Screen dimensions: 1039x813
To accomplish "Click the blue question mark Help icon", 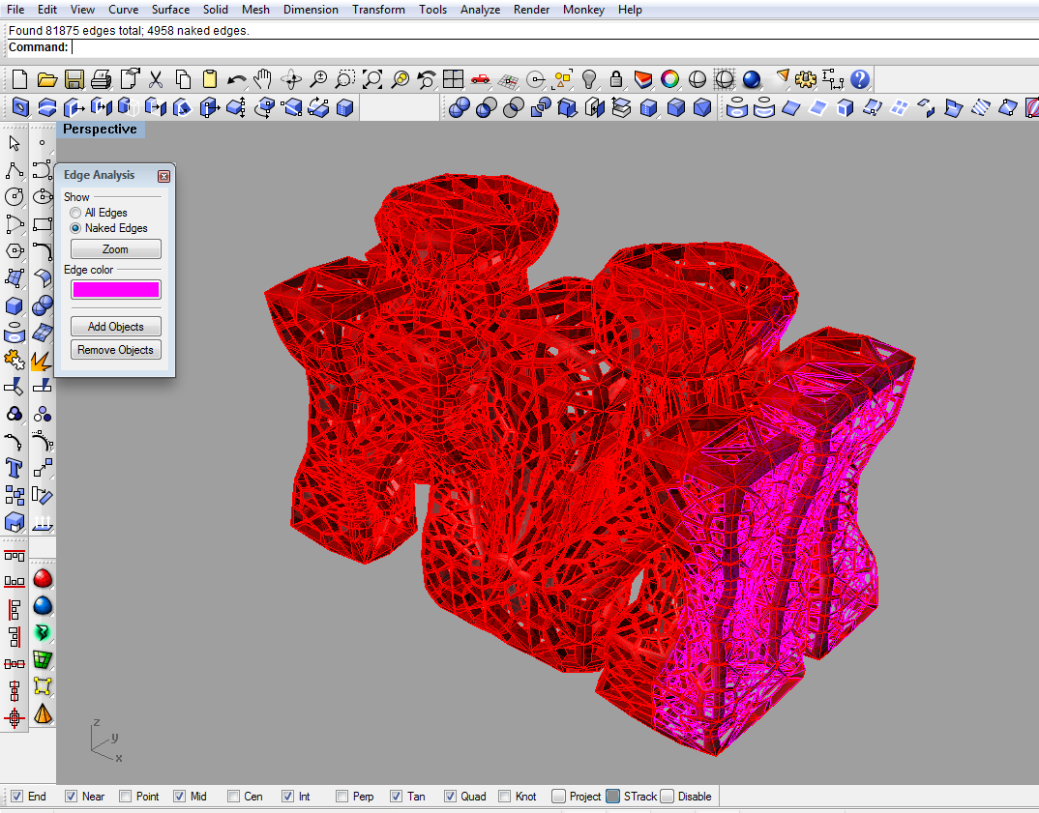I will (x=859, y=79).
